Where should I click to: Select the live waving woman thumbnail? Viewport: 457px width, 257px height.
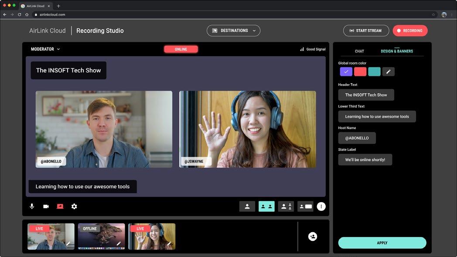coord(152,237)
